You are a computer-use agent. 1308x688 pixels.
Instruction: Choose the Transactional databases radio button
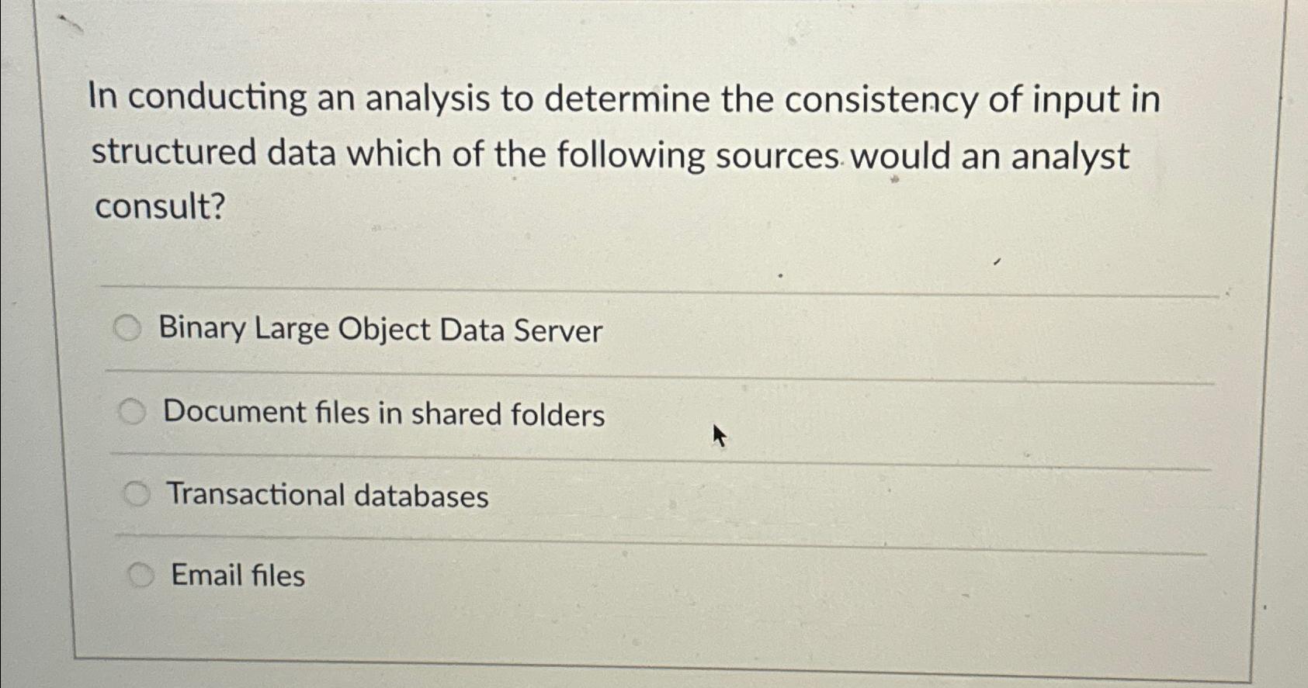pyautogui.click(x=137, y=494)
